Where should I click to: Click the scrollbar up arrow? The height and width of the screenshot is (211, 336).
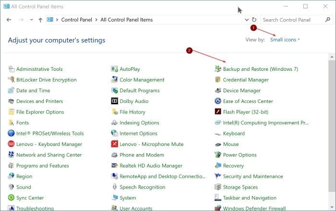click(332, 57)
